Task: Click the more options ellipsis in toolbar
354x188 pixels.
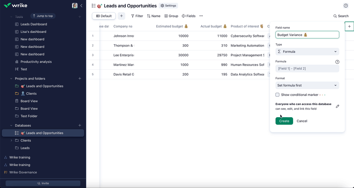Action: 201,16
